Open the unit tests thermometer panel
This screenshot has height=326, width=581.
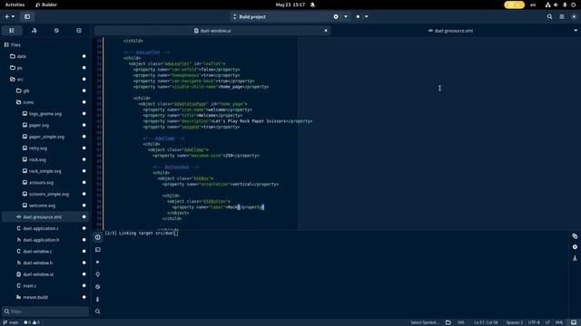click(x=98, y=299)
